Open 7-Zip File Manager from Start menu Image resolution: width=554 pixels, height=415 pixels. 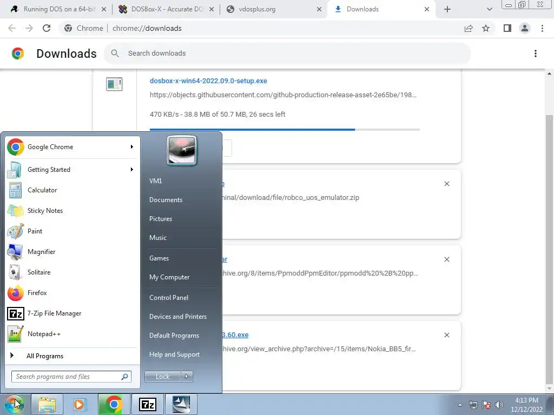pyautogui.click(x=72, y=313)
